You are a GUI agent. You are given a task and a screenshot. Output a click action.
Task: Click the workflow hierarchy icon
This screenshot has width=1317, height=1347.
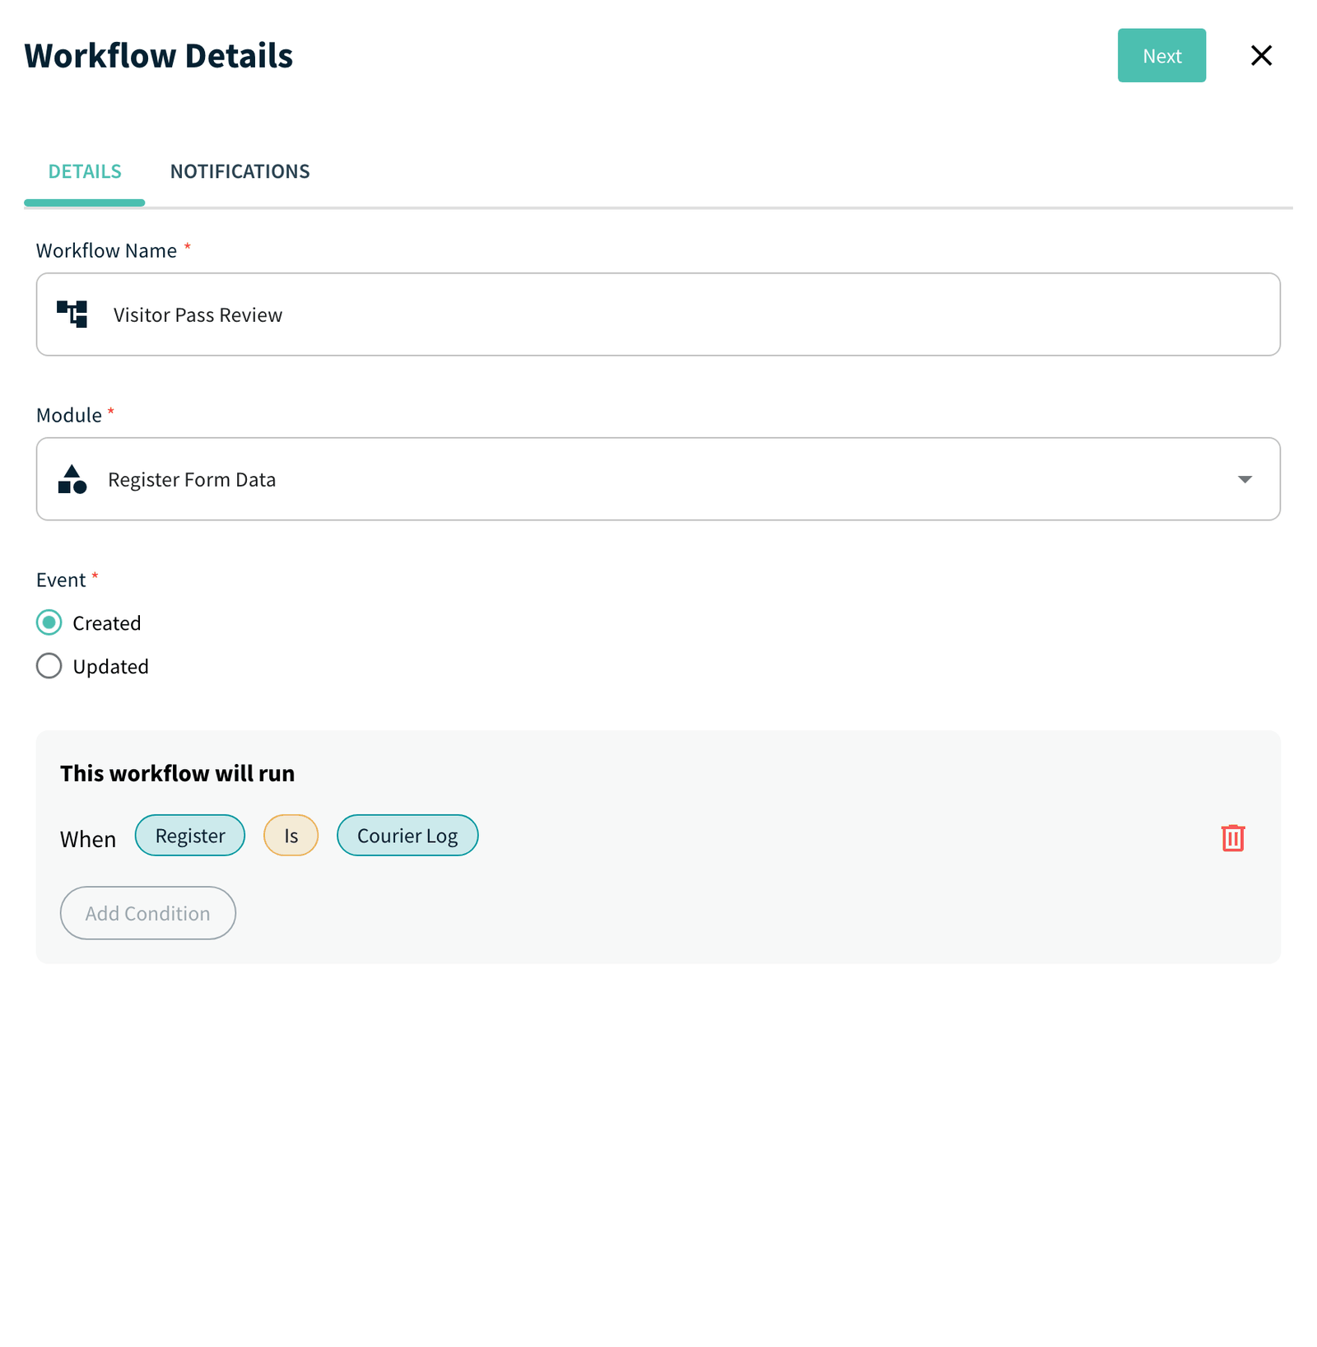pyautogui.click(x=72, y=314)
